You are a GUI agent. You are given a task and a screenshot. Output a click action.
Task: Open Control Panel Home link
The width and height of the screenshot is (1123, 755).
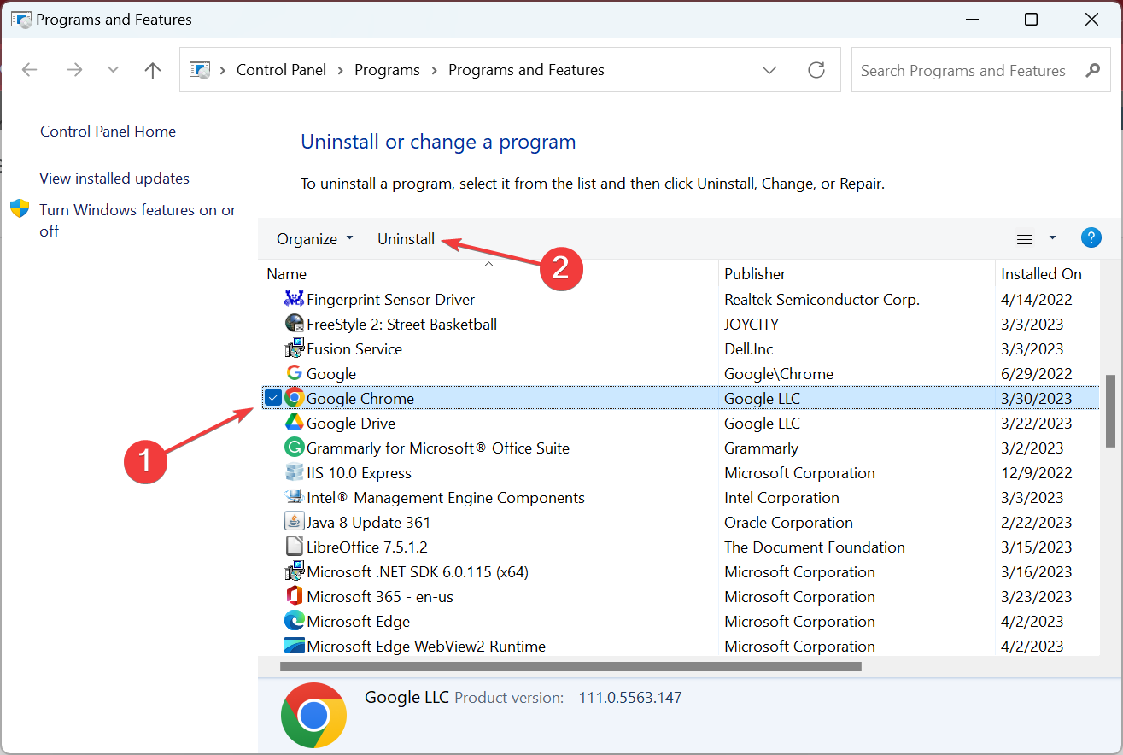[108, 132]
